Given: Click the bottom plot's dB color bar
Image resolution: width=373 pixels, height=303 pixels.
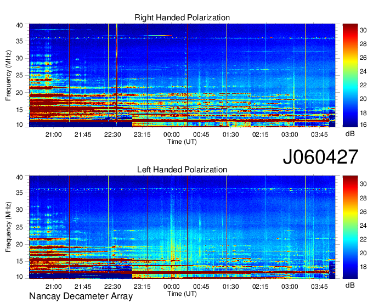Looking at the screenshot, I should pos(350,227).
